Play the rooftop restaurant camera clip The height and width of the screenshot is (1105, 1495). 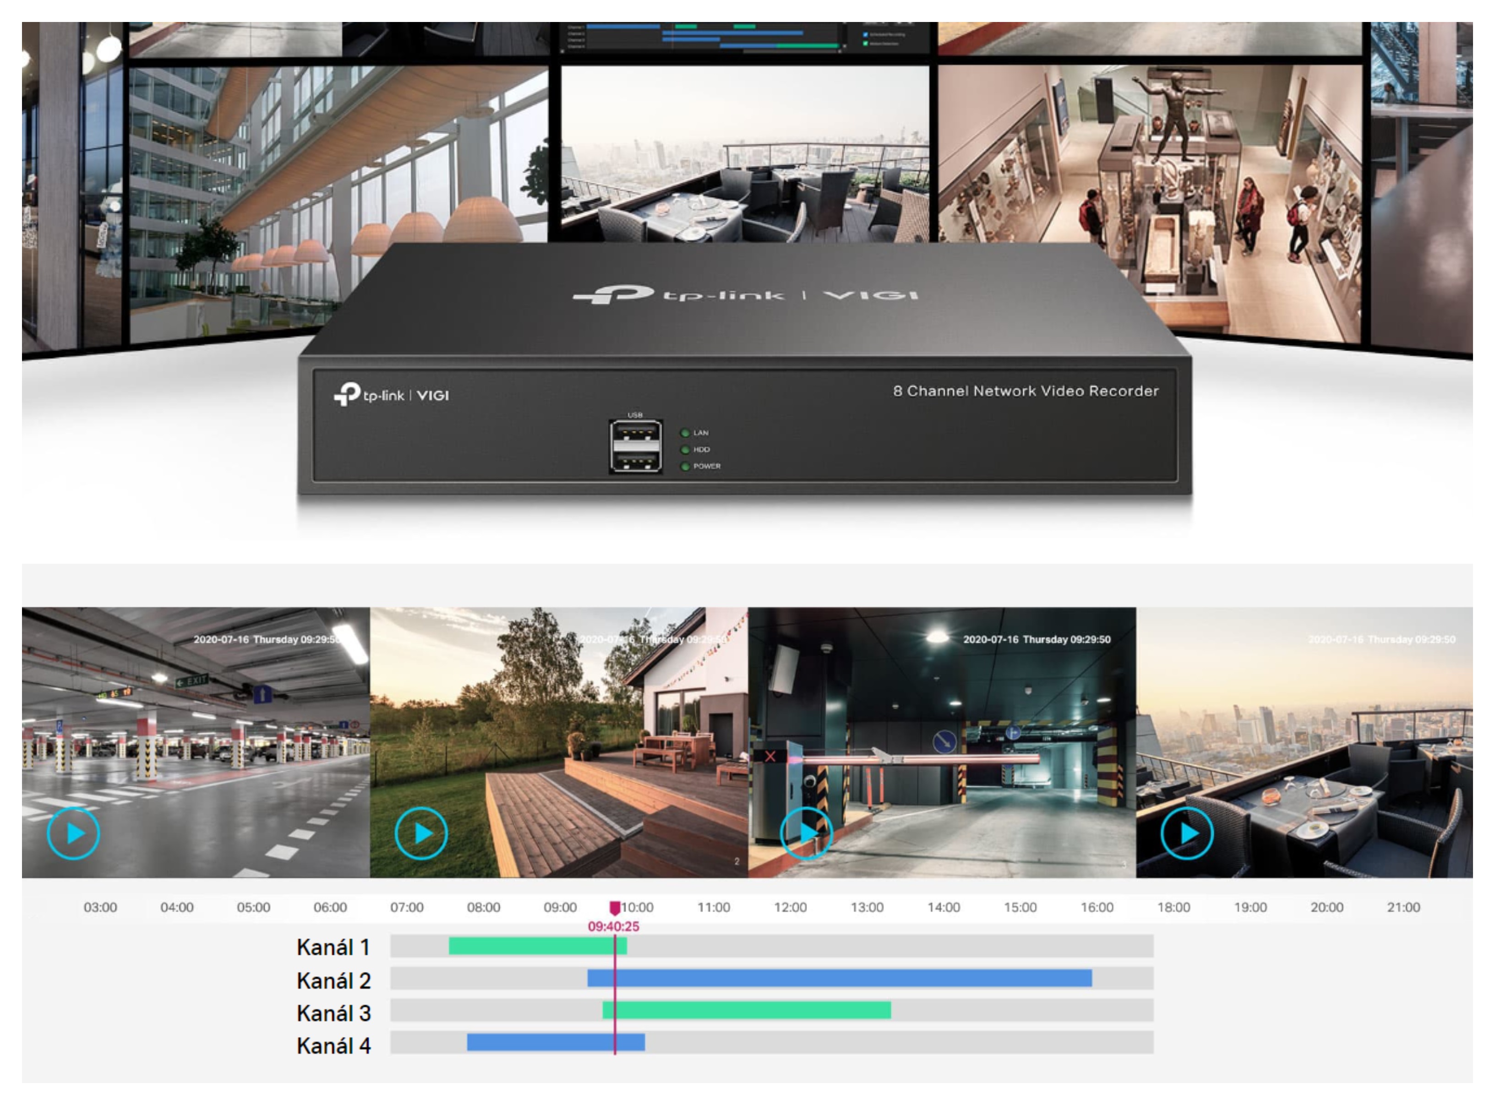point(1187,833)
